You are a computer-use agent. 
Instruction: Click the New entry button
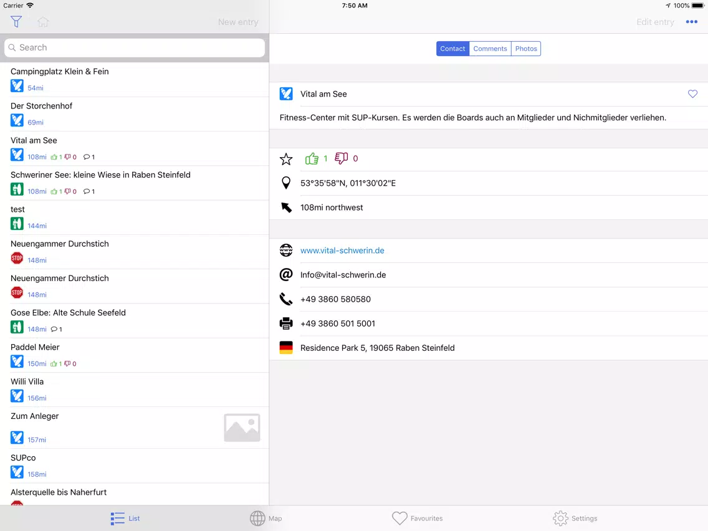click(238, 22)
